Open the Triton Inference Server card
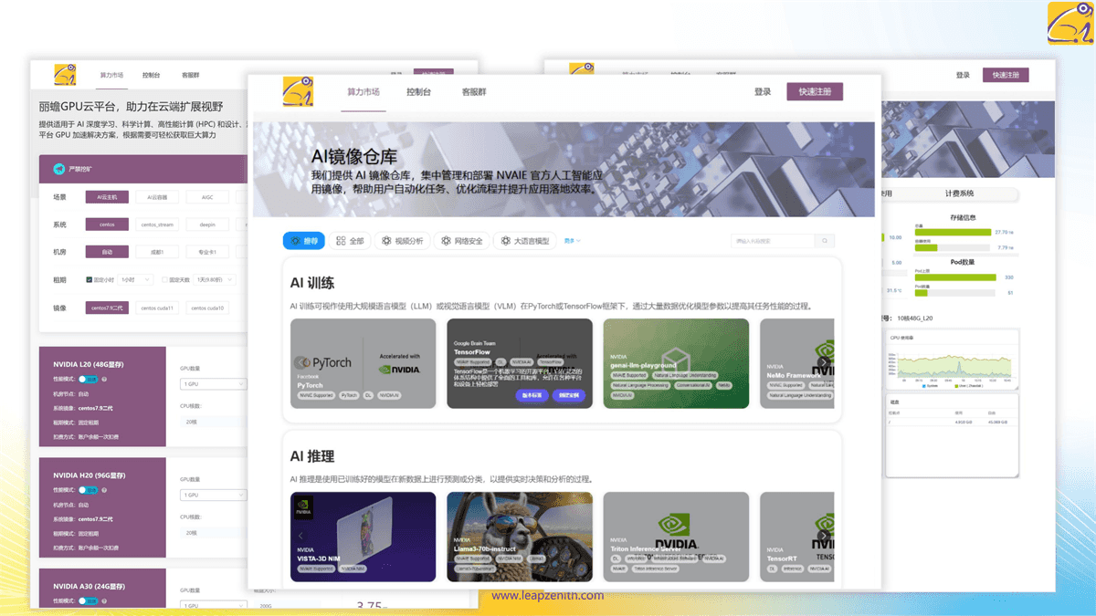 (x=676, y=537)
